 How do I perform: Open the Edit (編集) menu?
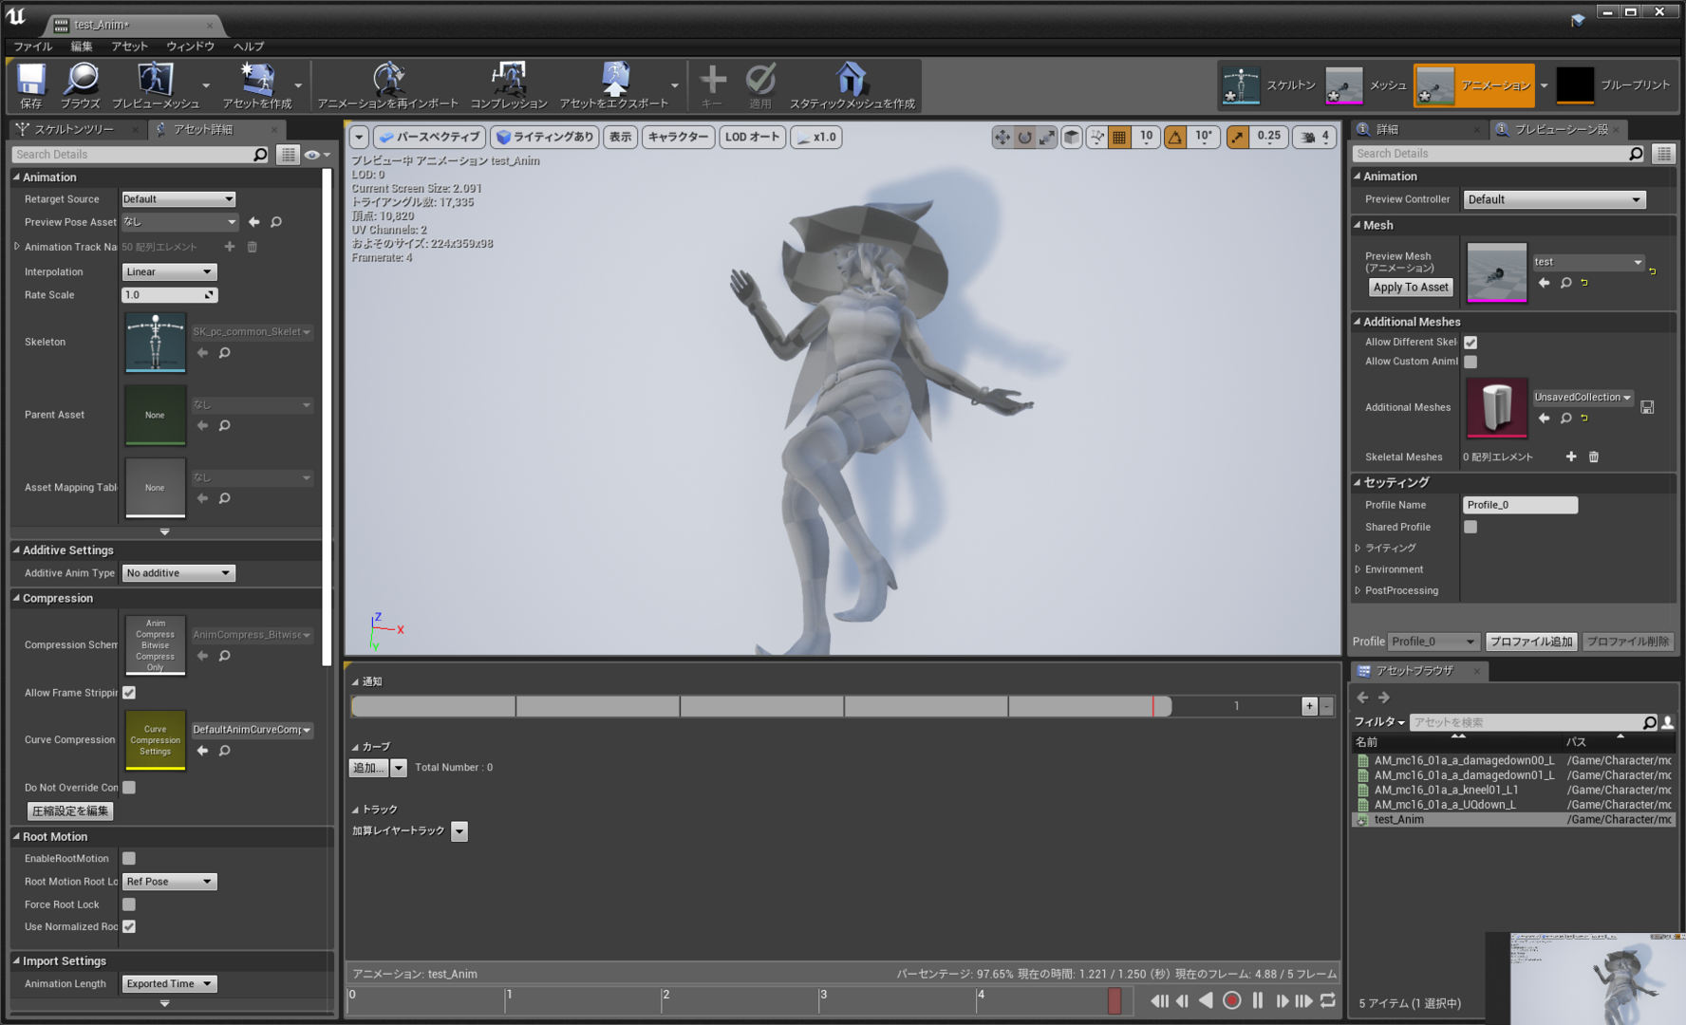[x=82, y=47]
